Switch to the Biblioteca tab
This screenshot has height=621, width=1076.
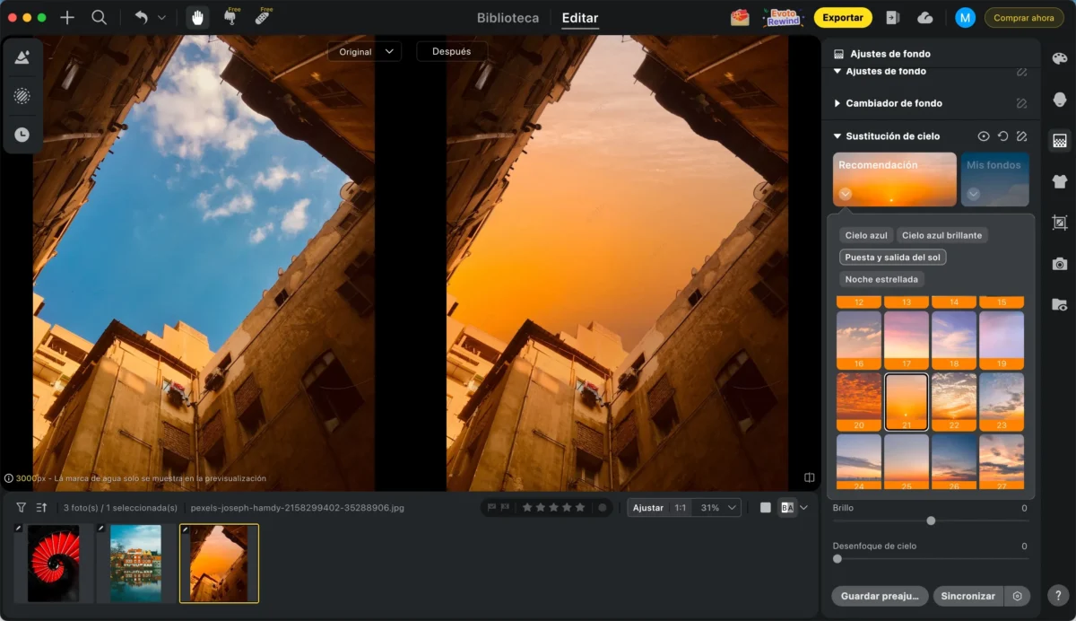[x=508, y=18]
